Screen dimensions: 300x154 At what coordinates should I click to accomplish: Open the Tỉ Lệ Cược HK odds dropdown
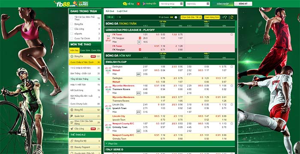tap(176, 17)
